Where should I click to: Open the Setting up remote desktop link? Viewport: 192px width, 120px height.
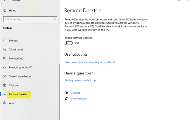pos(80,80)
